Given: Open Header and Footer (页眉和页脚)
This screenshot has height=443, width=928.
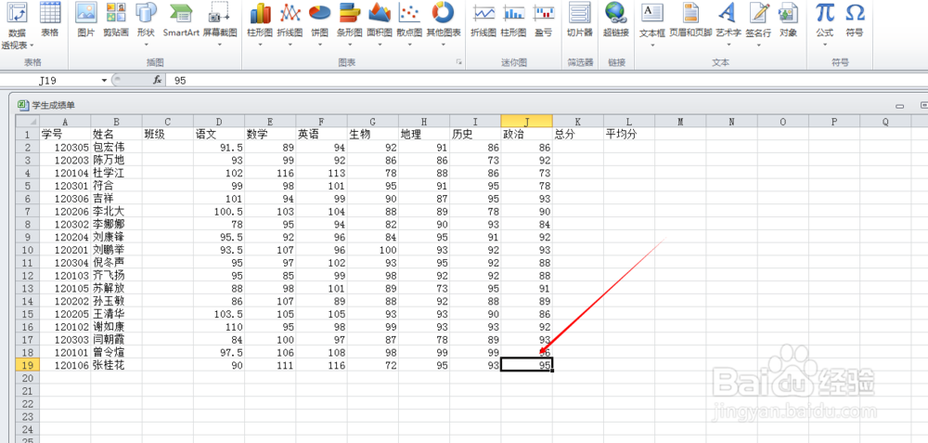Looking at the screenshot, I should 690,20.
